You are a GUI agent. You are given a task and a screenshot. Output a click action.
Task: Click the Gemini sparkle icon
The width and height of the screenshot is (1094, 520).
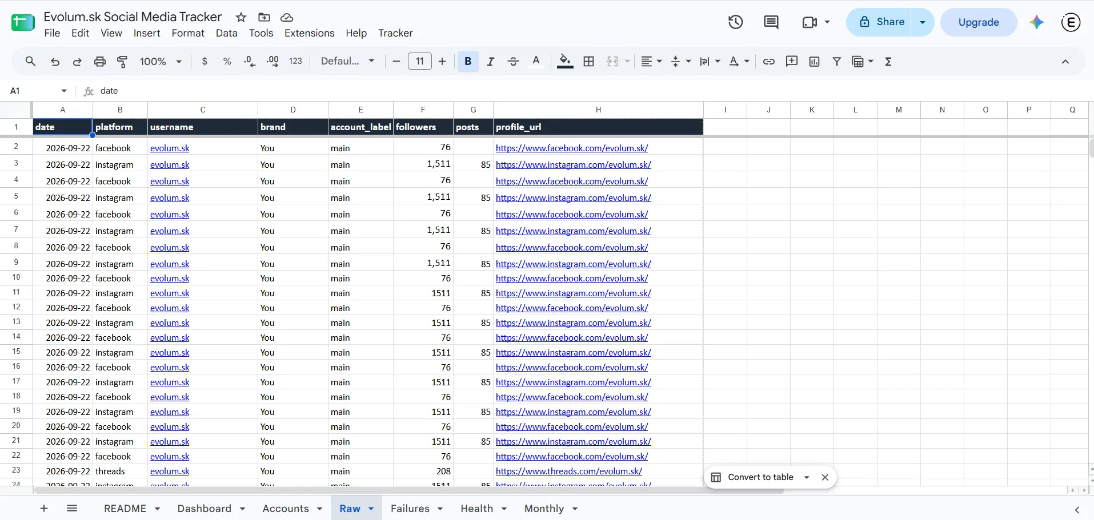1036,22
